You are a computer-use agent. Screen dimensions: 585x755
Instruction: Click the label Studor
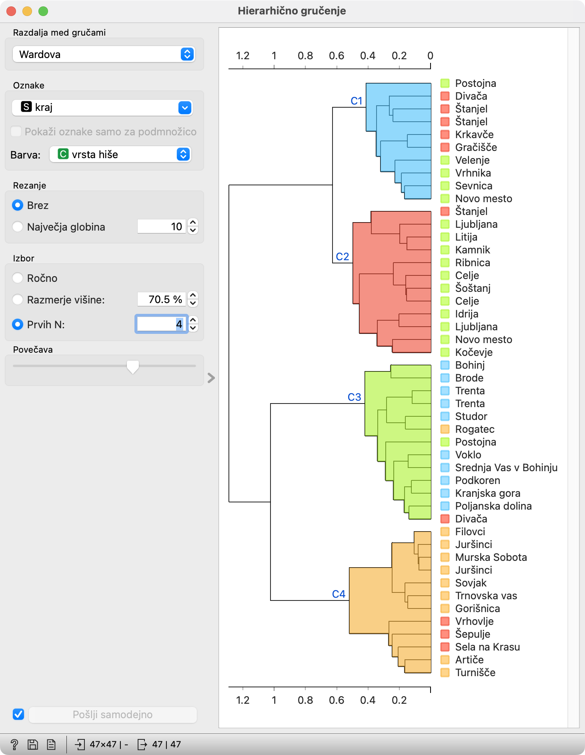click(471, 416)
